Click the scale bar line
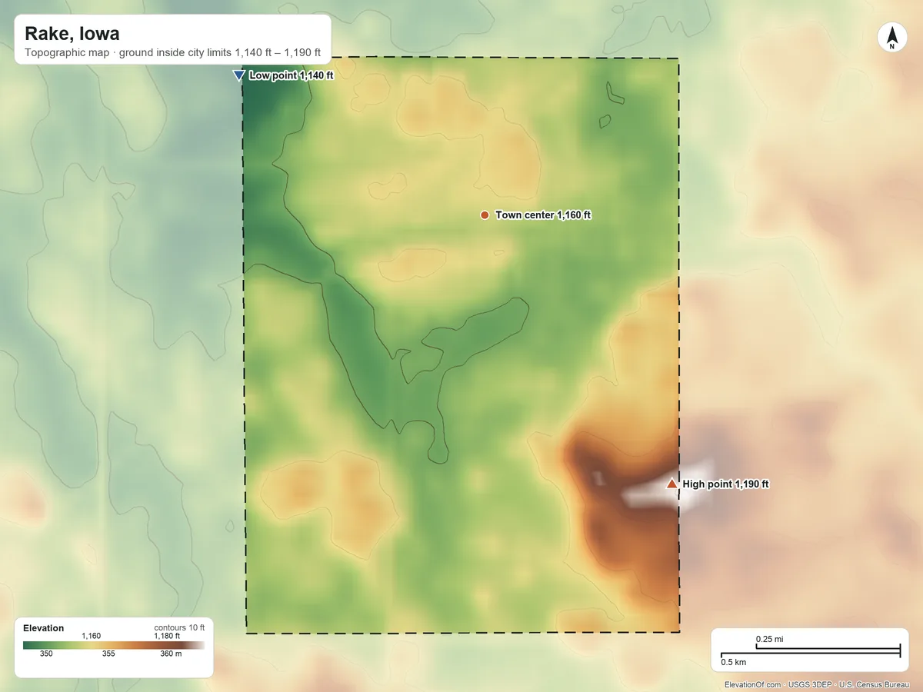 [x=810, y=652]
